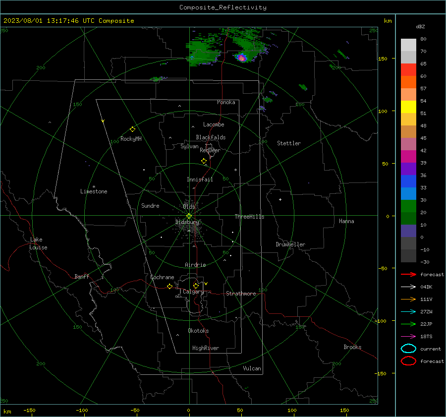Select the white 04DK arrow legend icon
Screen dimensions: 446x417
(x=408, y=287)
